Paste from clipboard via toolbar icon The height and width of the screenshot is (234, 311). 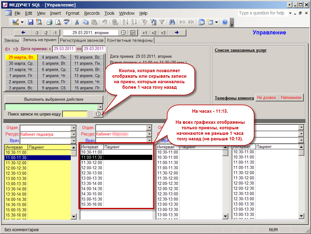[94, 22]
